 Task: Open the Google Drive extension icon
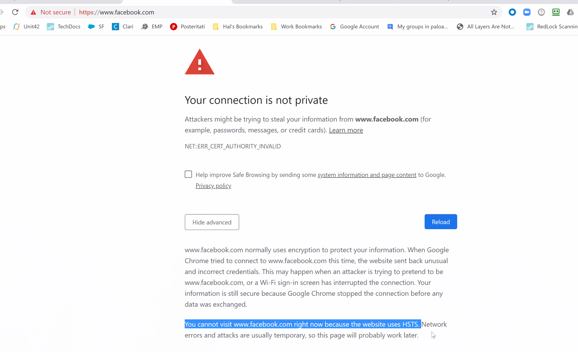[x=570, y=12]
